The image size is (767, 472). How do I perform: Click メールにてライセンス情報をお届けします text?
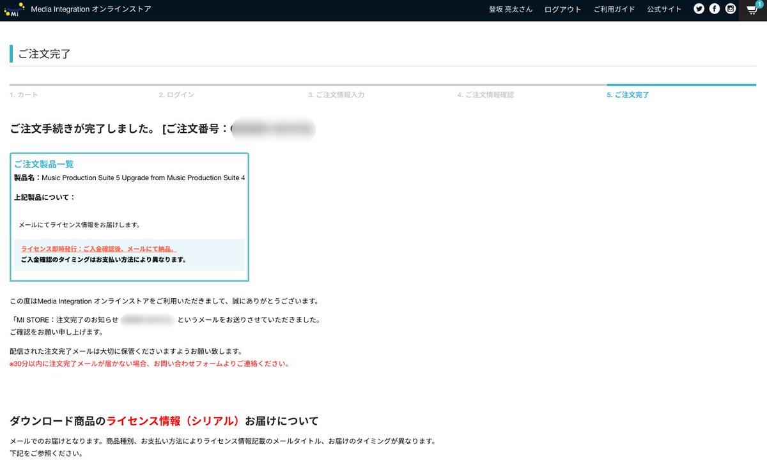pyautogui.click(x=79, y=225)
